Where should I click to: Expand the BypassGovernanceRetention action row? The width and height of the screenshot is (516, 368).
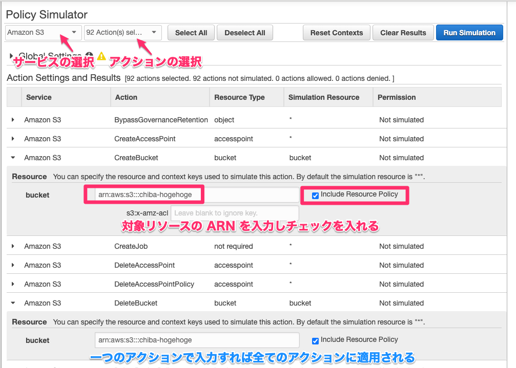pos(13,119)
